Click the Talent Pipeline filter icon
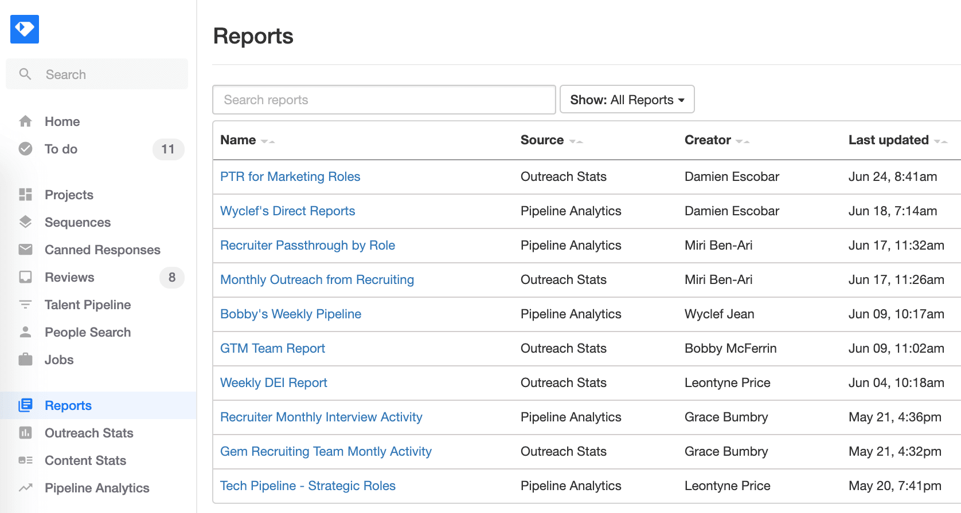The width and height of the screenshot is (961, 513). (25, 305)
